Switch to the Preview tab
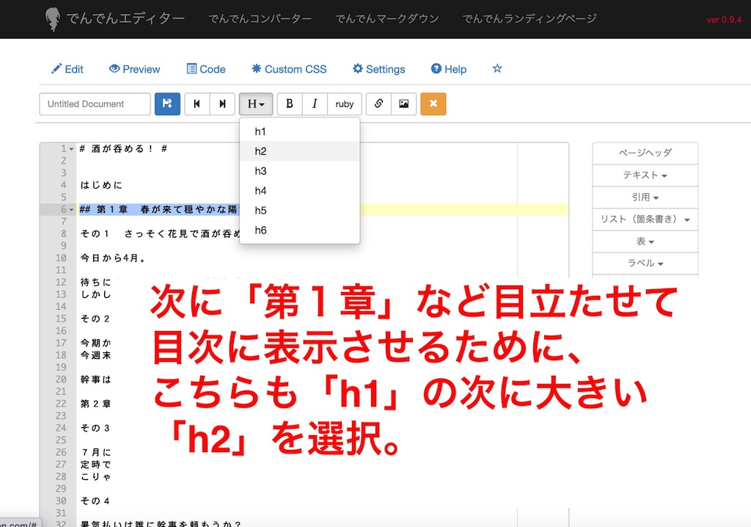Viewport: 751px width, 527px height. coord(134,69)
